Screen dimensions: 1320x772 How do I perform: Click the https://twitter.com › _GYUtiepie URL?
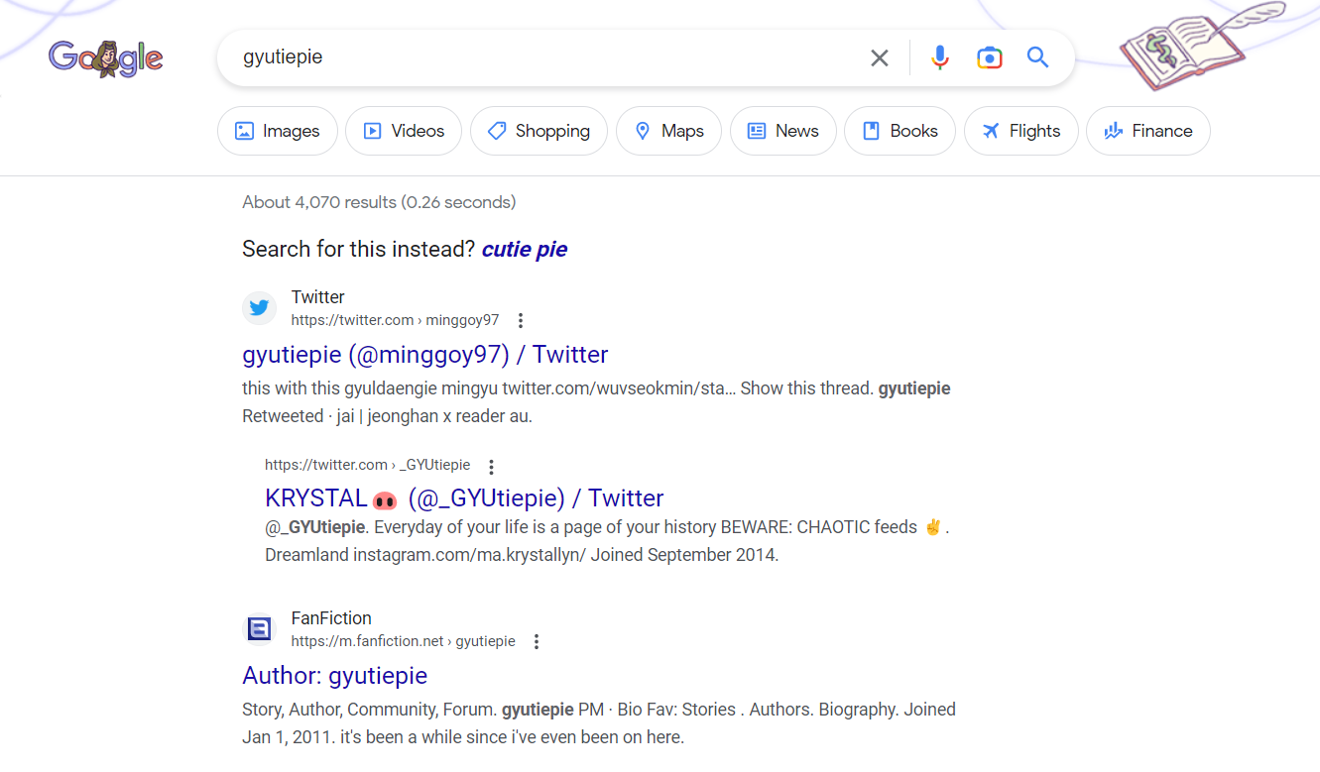click(368, 465)
